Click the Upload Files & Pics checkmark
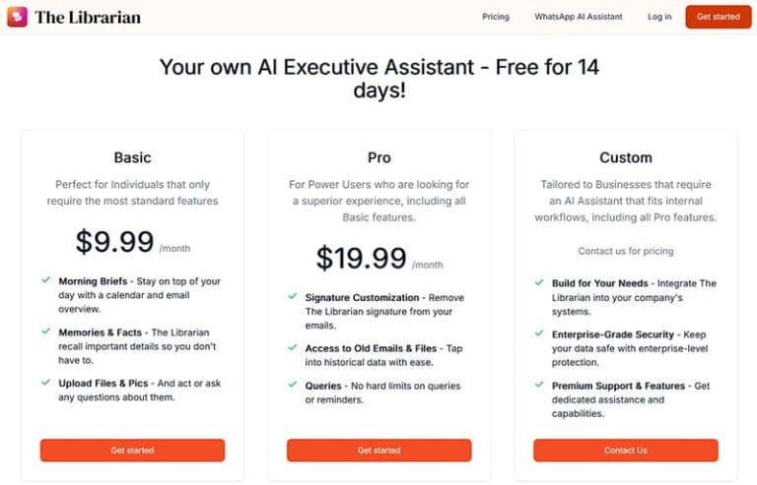757x485 pixels. point(45,383)
